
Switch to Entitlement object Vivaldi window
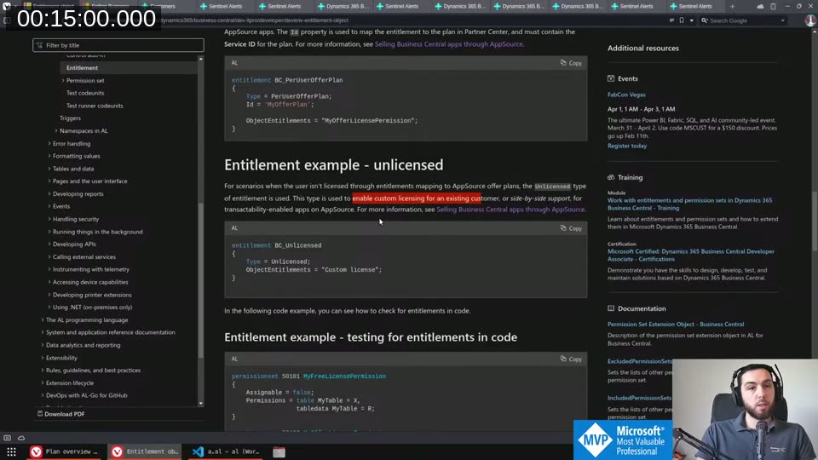(145, 451)
